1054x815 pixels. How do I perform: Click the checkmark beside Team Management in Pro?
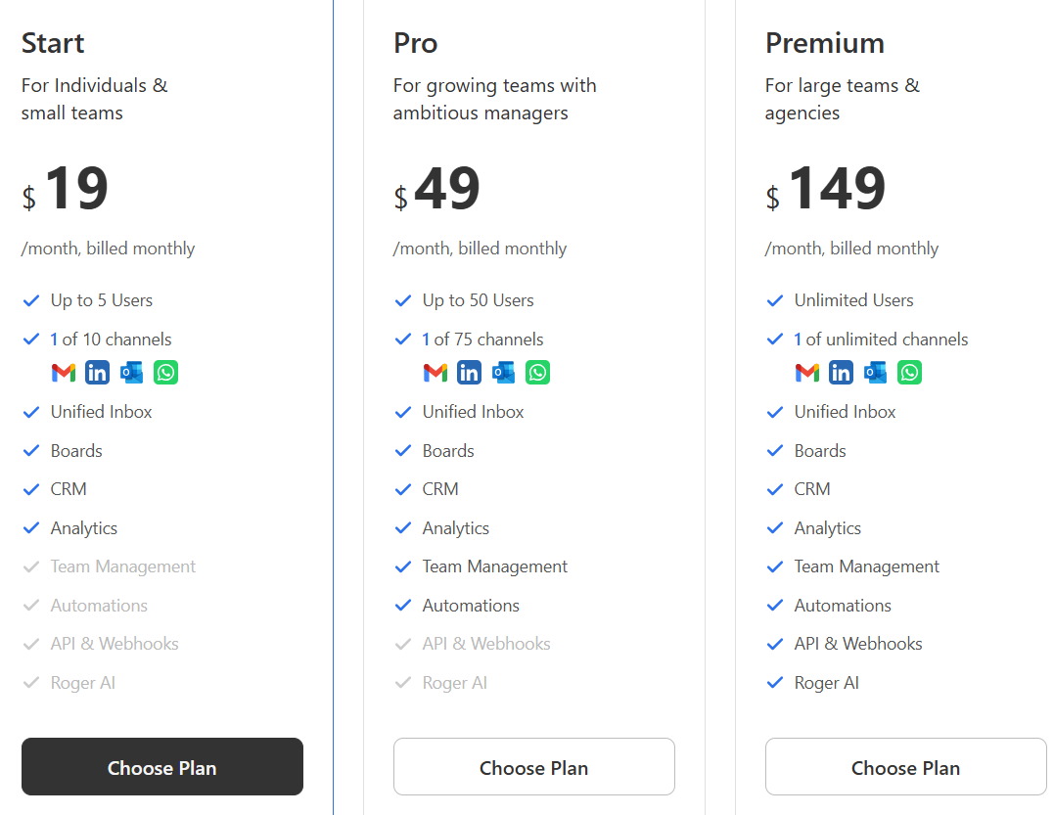pos(403,566)
